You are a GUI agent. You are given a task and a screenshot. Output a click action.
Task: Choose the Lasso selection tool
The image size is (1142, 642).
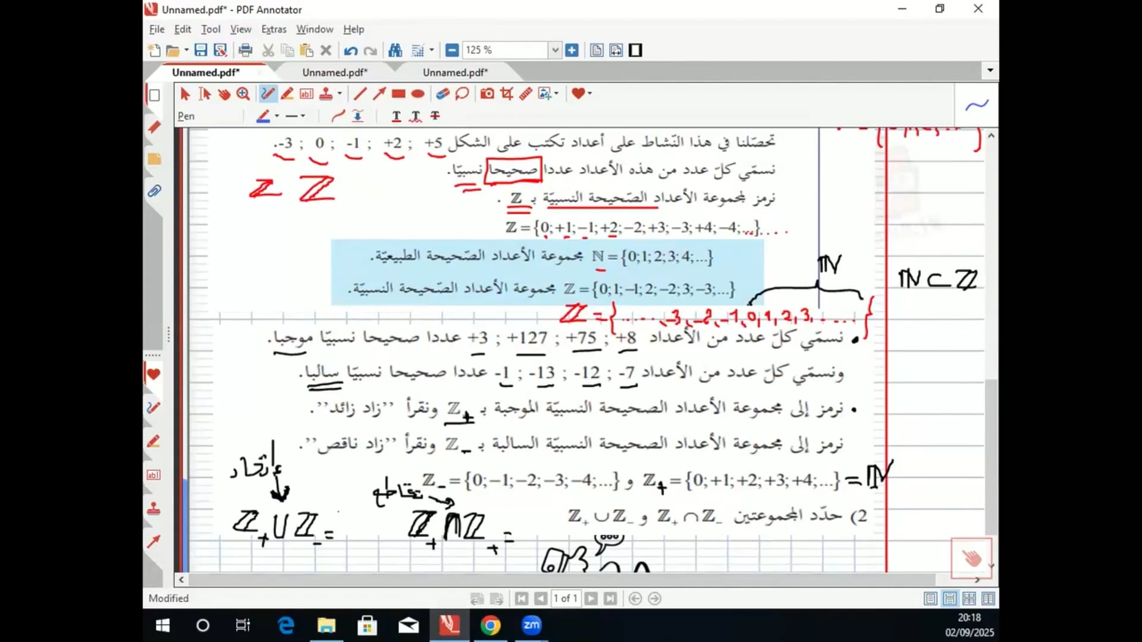tap(462, 93)
